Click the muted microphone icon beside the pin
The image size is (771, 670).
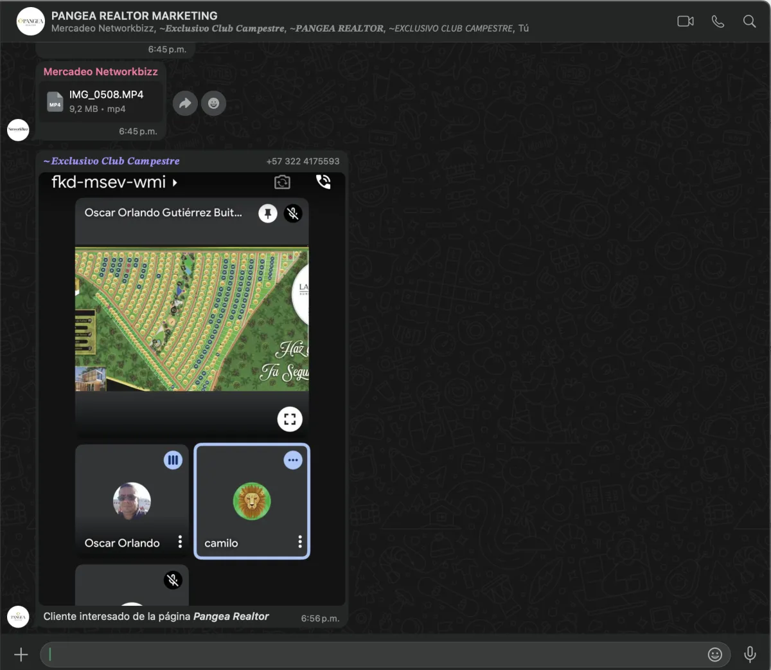(x=293, y=213)
